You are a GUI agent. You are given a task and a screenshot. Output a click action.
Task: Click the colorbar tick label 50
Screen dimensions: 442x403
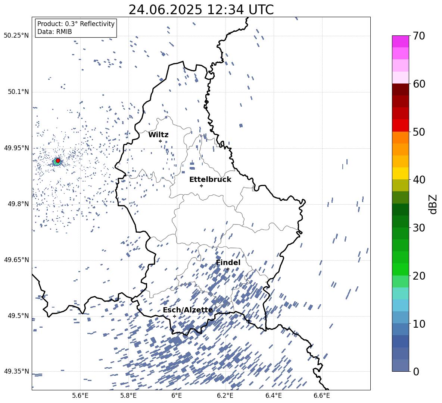[x=419, y=132]
